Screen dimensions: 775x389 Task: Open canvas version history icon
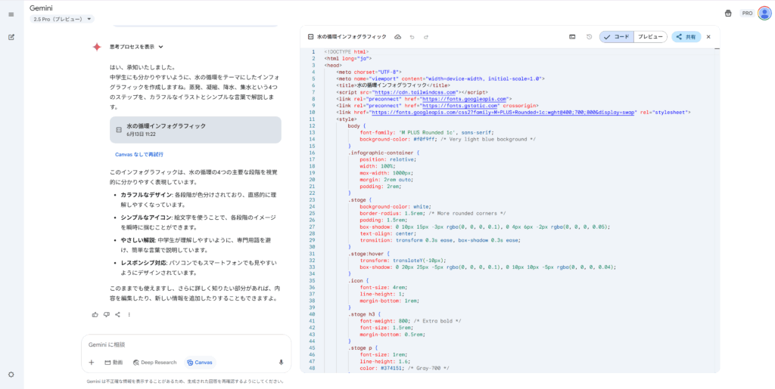[x=589, y=37]
